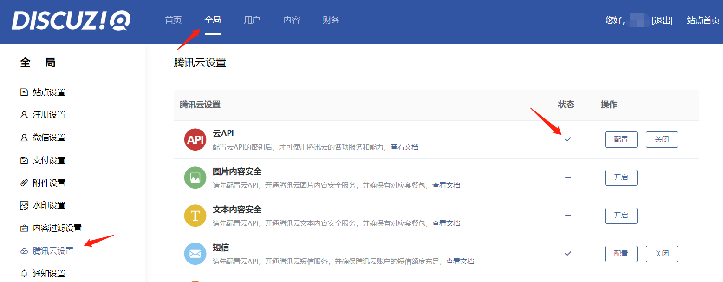
Task: Click 配置 button for 短信
Action: pyautogui.click(x=621, y=254)
